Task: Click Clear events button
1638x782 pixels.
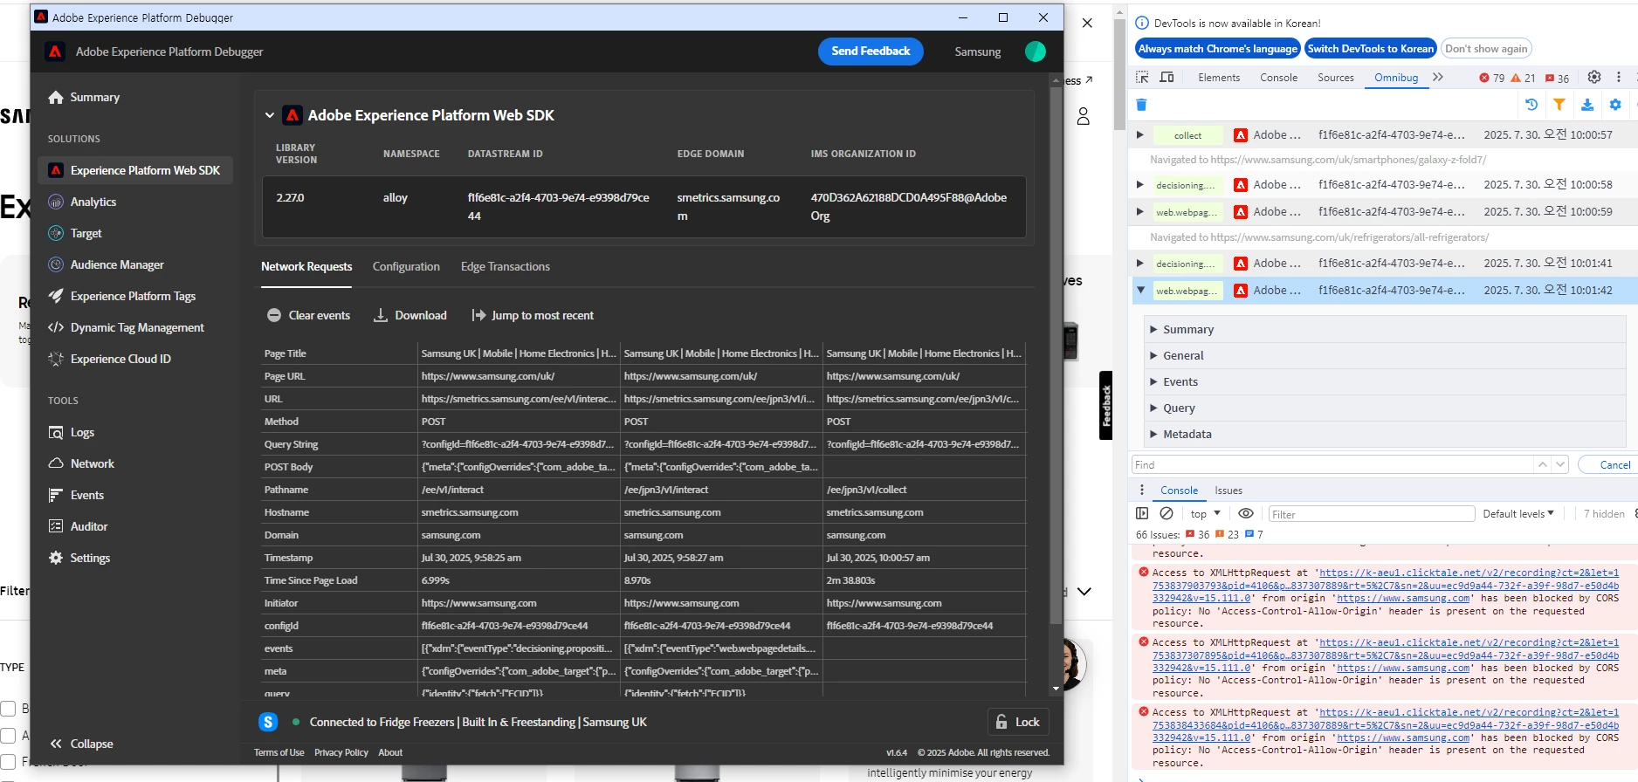Action: click(x=308, y=315)
